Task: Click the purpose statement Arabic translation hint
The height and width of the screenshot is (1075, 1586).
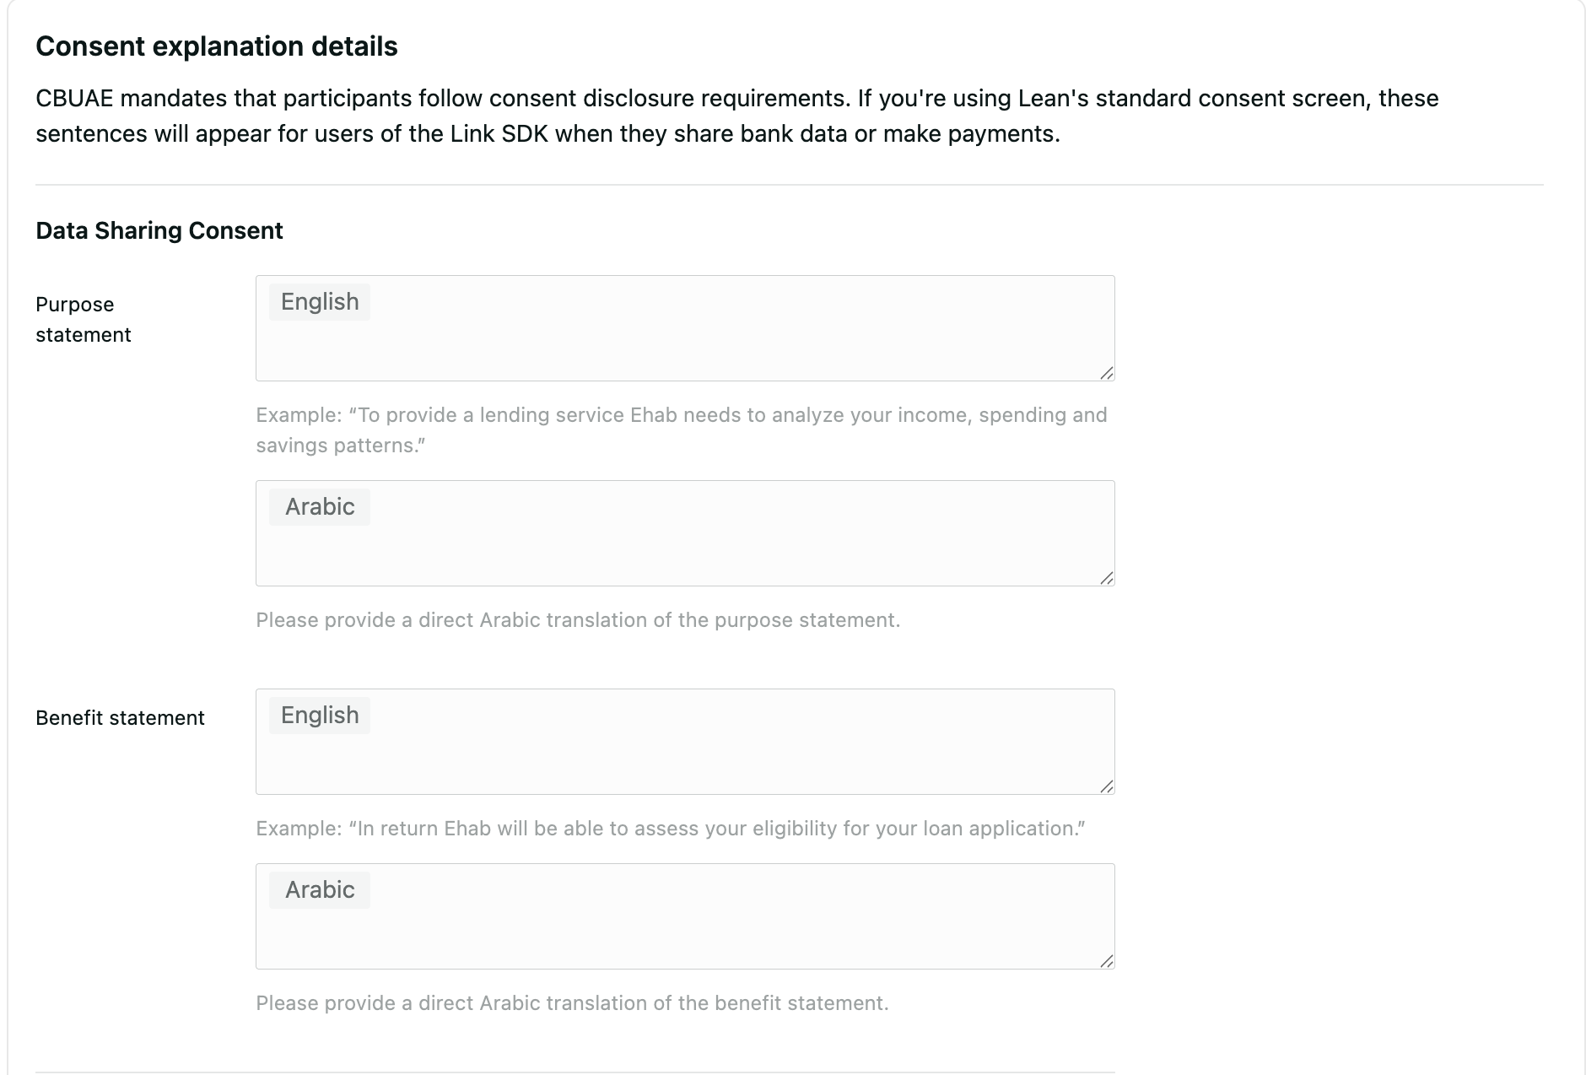Action: [x=578, y=620]
